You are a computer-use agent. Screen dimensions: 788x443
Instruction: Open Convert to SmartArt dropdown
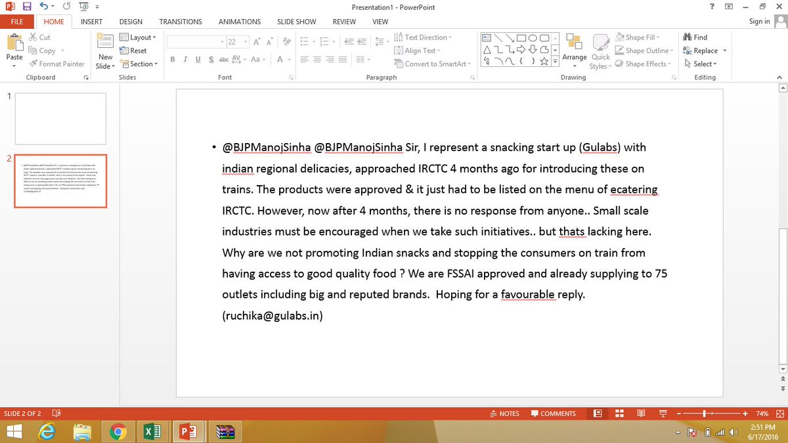click(433, 64)
